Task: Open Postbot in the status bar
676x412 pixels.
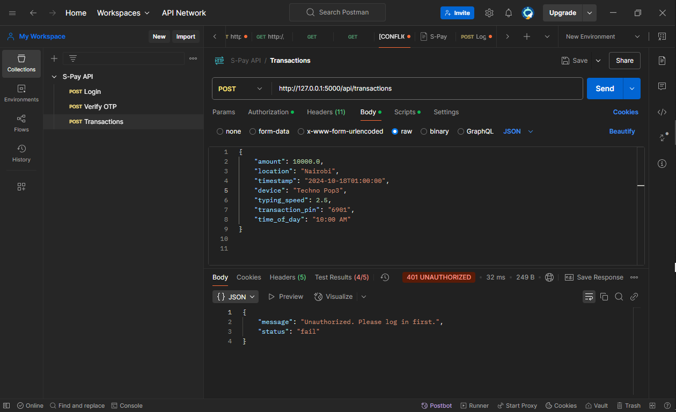Action: (436, 406)
